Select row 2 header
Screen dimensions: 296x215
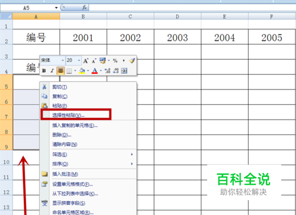pos(7,37)
